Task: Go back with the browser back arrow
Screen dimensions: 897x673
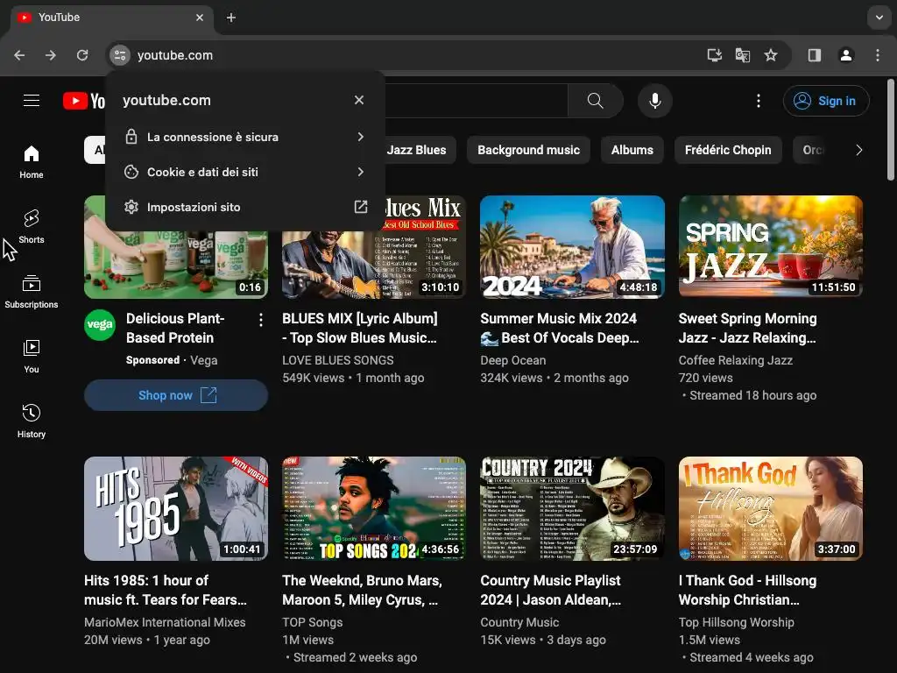Action: 19,55
